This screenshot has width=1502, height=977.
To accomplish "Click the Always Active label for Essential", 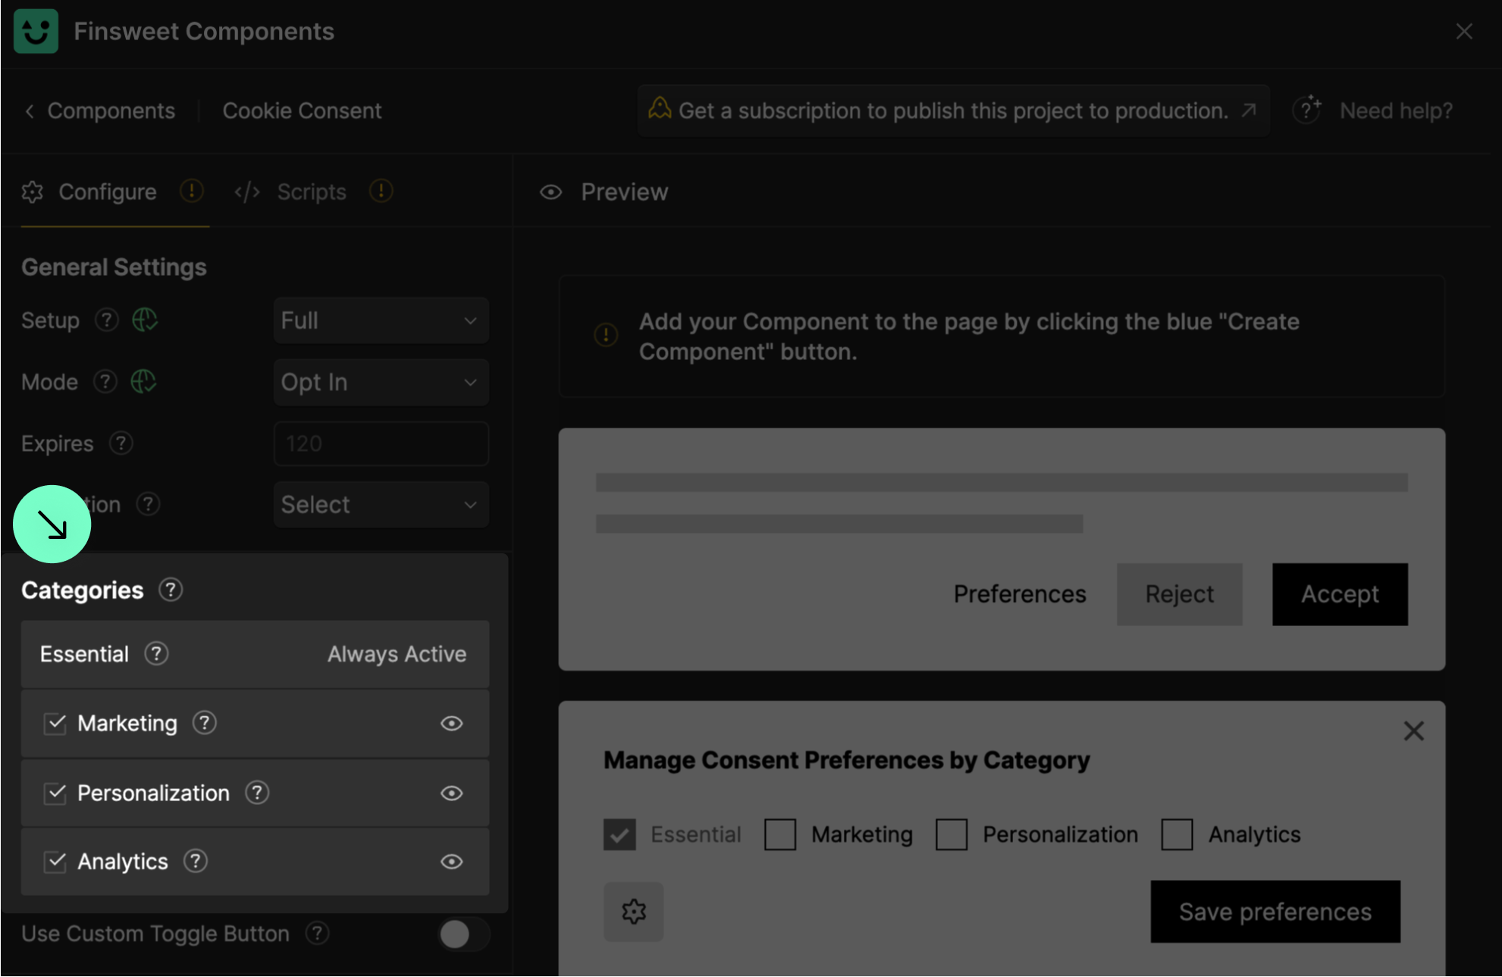I will (x=397, y=654).
